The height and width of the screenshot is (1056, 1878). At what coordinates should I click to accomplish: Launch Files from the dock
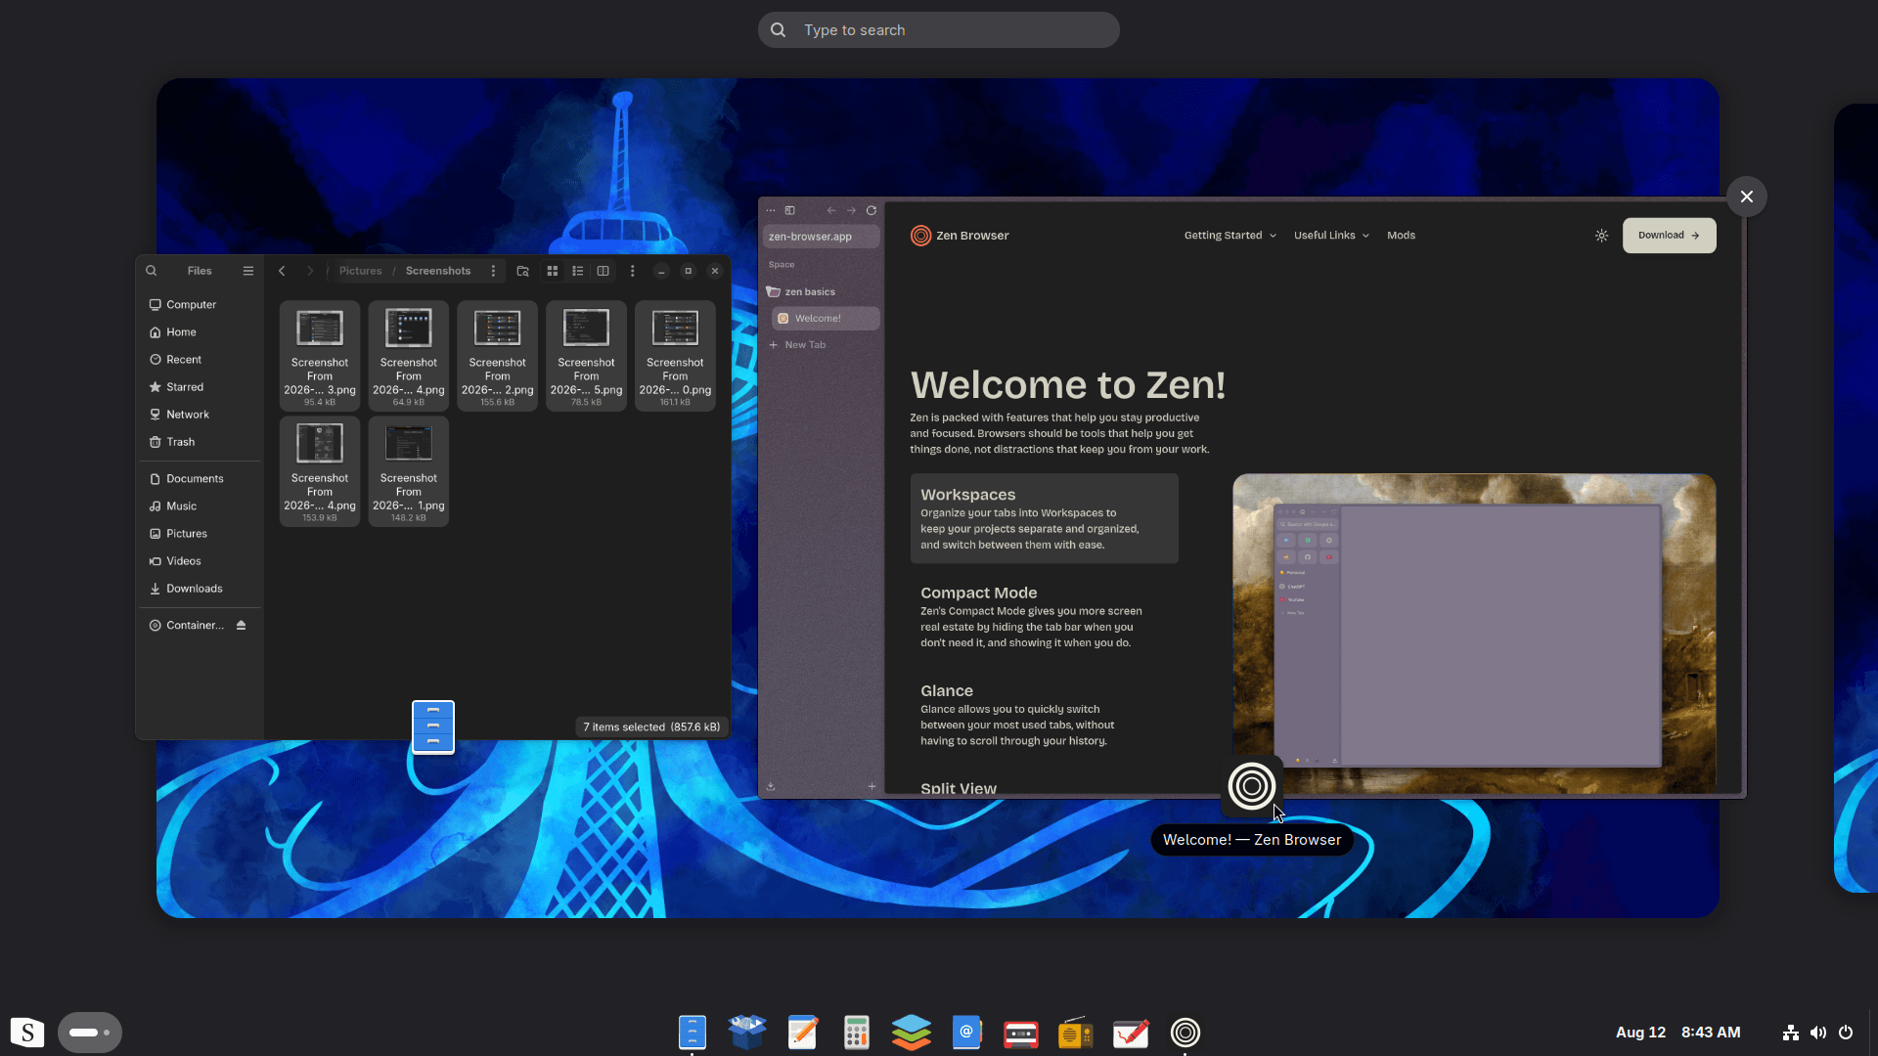point(693,1033)
